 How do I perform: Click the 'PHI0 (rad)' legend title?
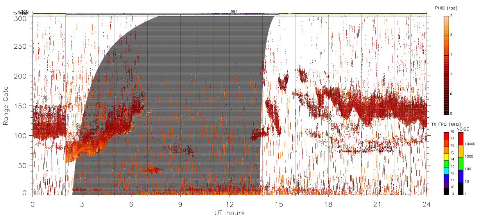446,8
